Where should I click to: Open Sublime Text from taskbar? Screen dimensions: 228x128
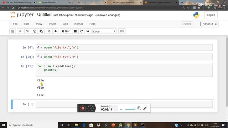click(135, 125)
